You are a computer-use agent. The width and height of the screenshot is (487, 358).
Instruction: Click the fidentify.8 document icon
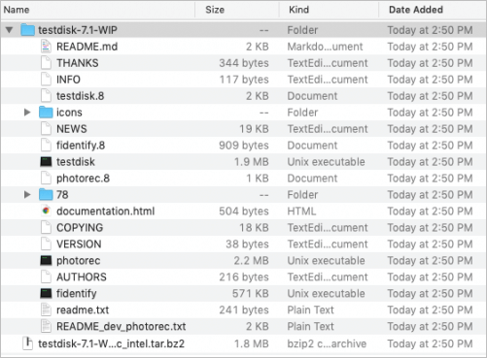coord(46,146)
